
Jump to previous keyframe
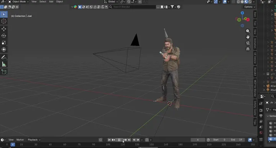(x=113, y=140)
